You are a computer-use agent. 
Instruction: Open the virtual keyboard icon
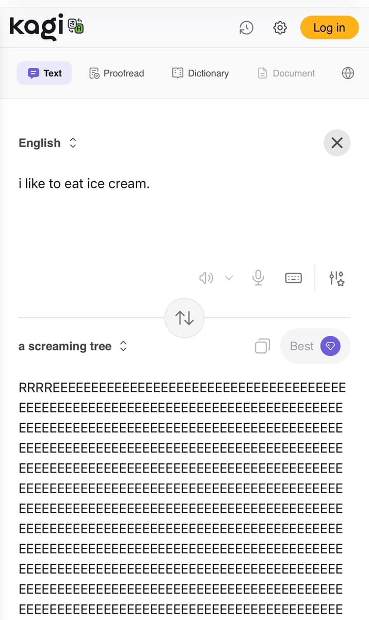pos(293,277)
